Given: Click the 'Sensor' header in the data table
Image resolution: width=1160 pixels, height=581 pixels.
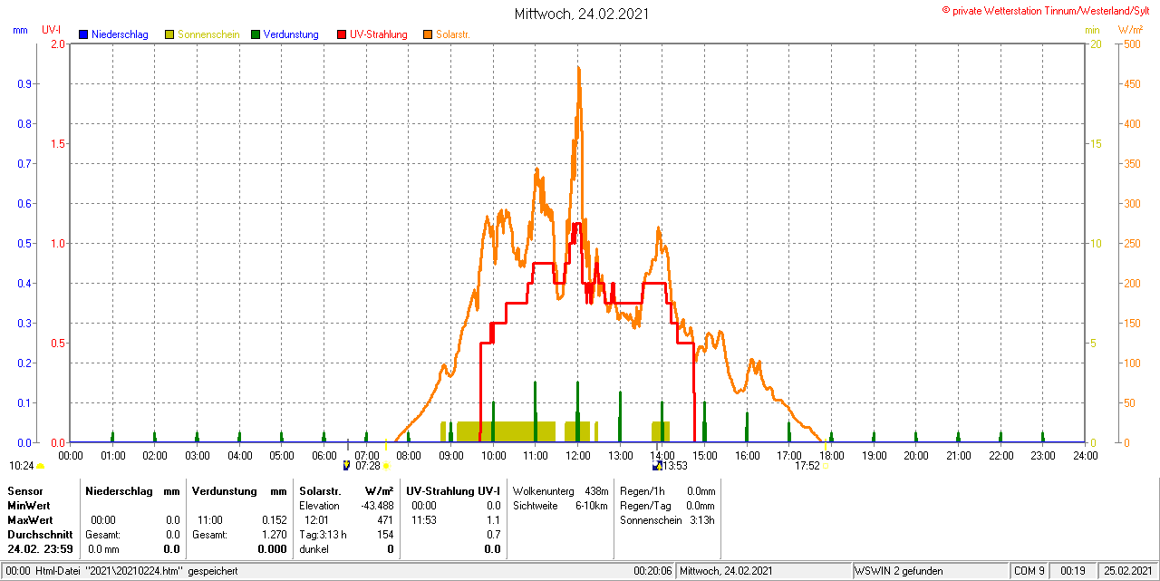Looking at the screenshot, I should (x=24, y=490).
